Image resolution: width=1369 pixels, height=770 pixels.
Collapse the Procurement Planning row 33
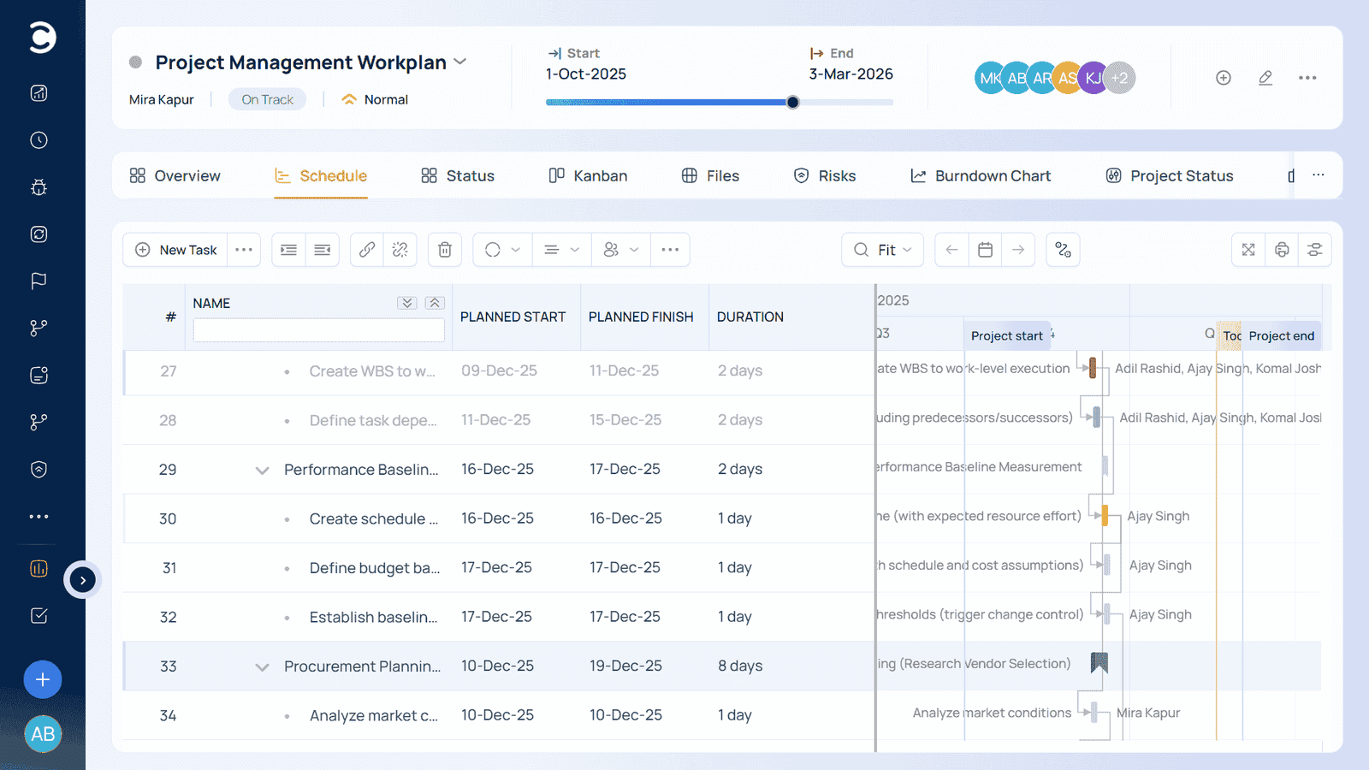click(x=262, y=666)
